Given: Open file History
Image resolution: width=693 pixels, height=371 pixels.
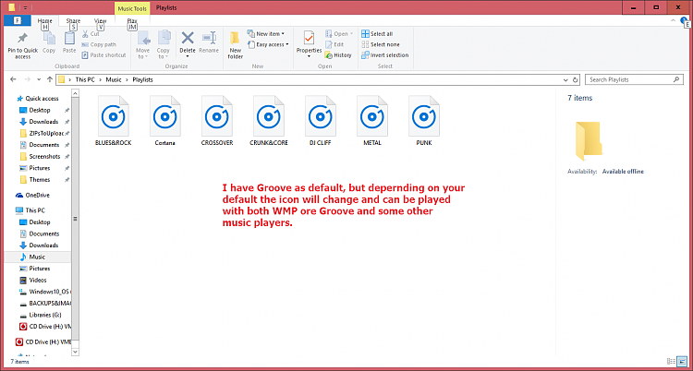Looking at the screenshot, I should point(338,55).
